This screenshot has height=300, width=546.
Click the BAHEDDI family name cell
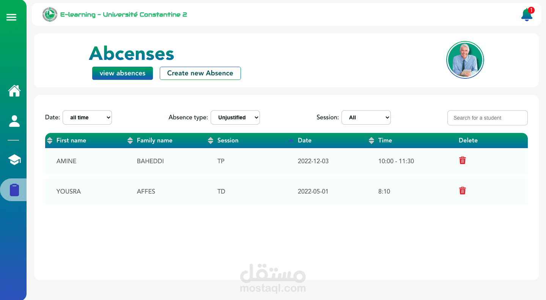[150, 161]
